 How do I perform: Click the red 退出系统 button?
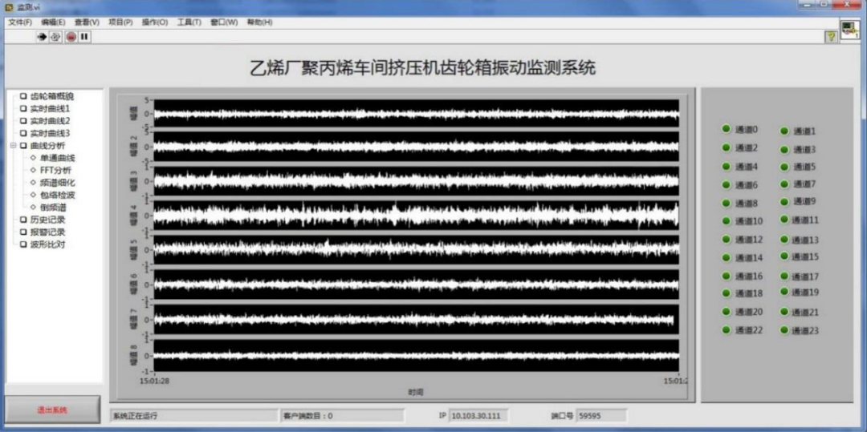tap(52, 410)
